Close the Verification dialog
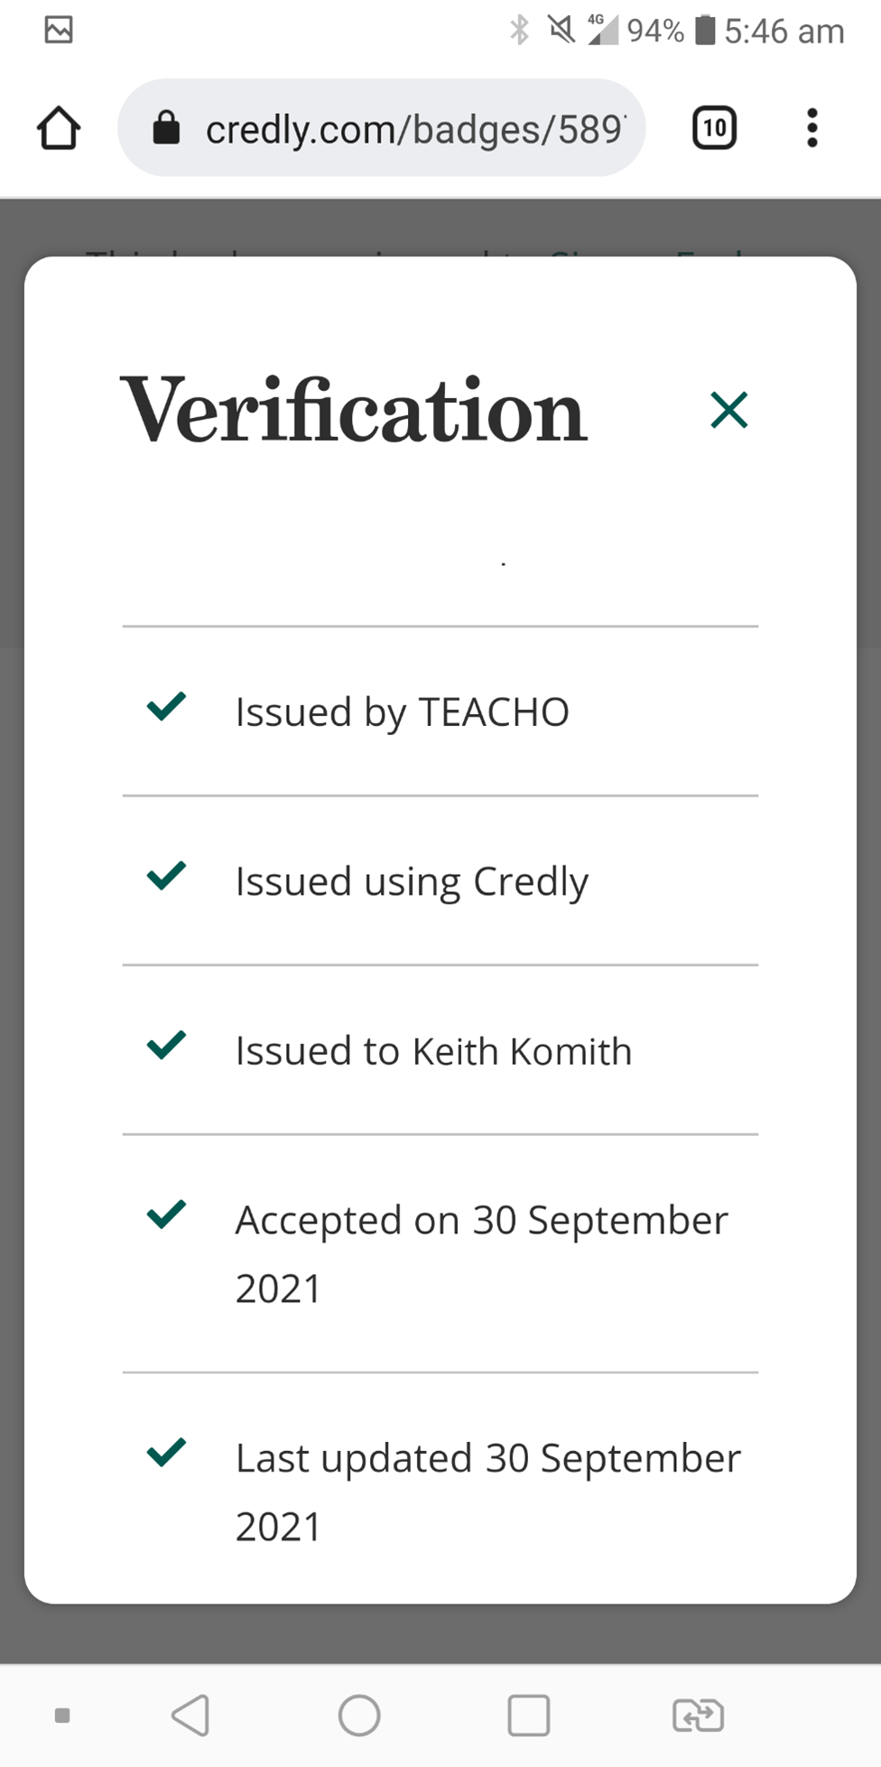 [728, 410]
